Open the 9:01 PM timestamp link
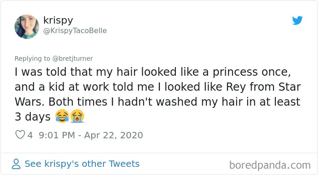 click(57, 135)
